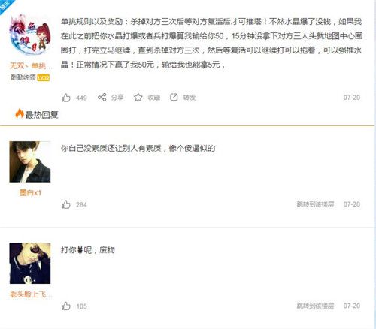Click the flame icon beside 最热回复
Screen dimensions: 376x329
point(20,113)
